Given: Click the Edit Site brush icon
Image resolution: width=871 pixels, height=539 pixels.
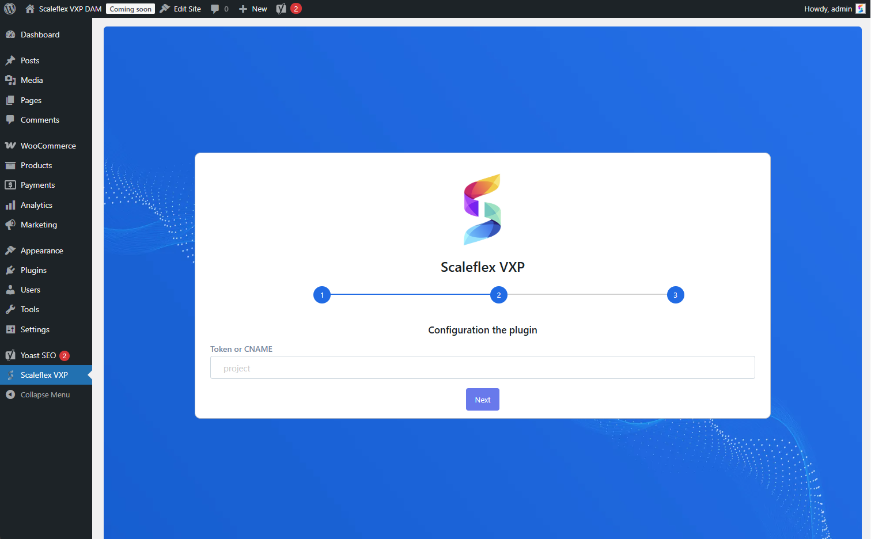Looking at the screenshot, I should click(165, 9).
